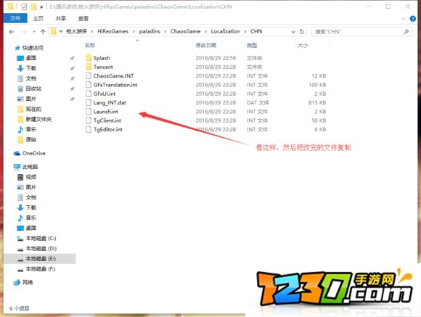Sort by the 名称 column header
This screenshot has width=421, height=317.
(x=90, y=45)
